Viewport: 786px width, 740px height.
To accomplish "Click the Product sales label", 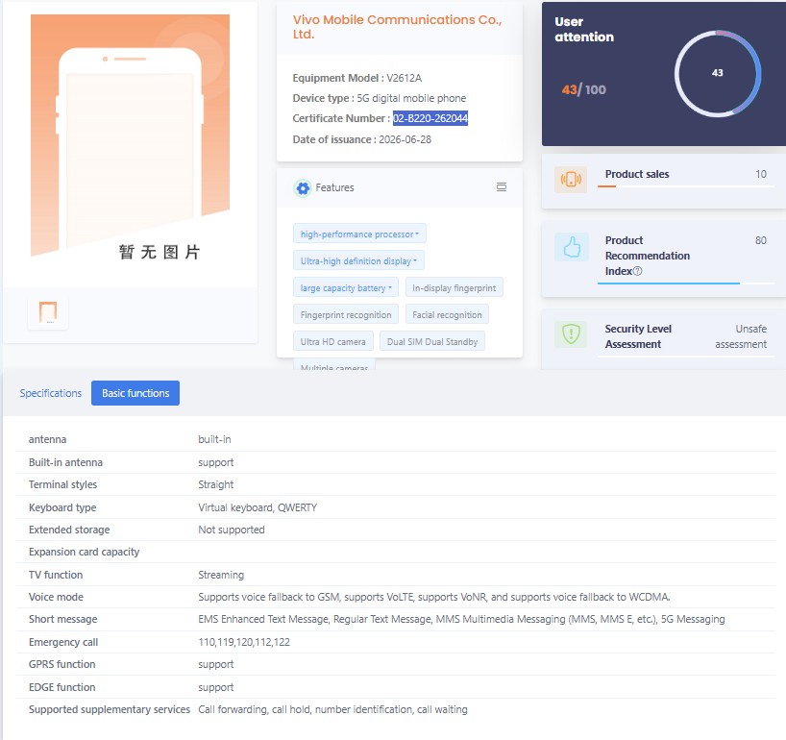I will (x=637, y=174).
